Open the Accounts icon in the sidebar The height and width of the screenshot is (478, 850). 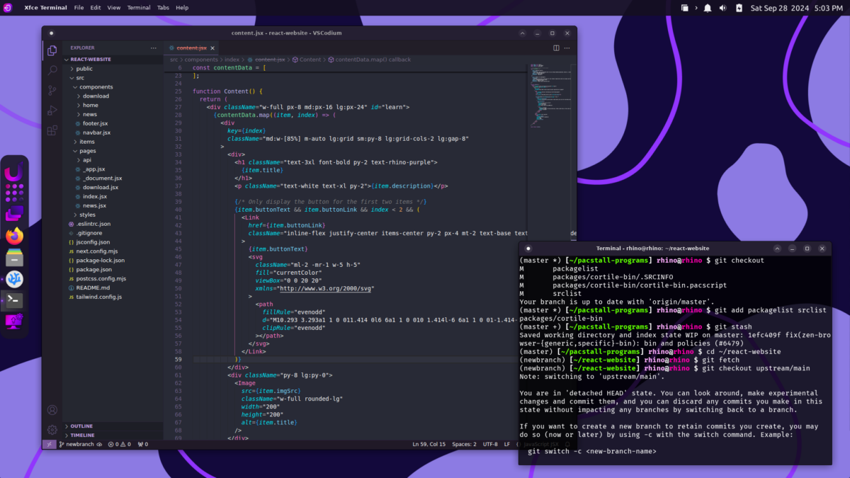tap(52, 409)
